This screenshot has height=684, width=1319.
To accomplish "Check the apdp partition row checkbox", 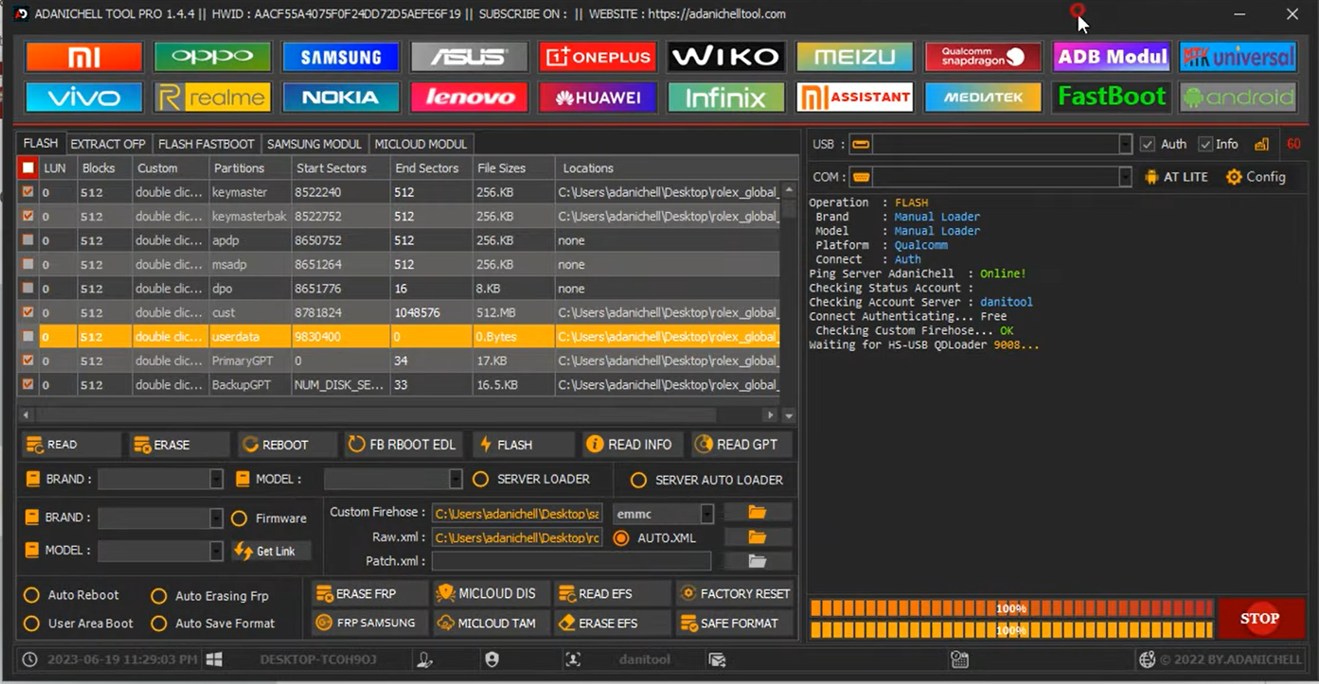I will tap(28, 240).
